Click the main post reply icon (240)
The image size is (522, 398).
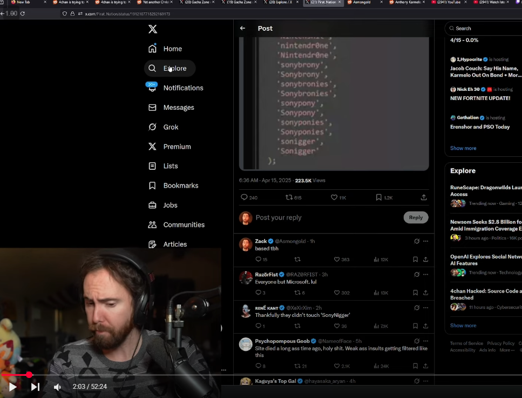pos(249,197)
